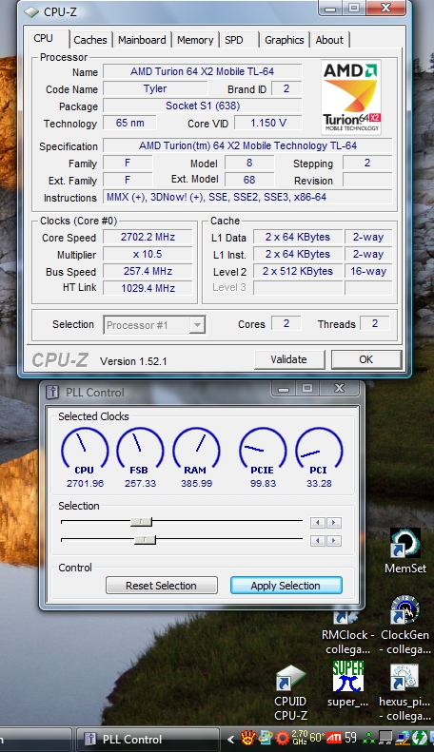Click the orange hand-face tray icon
The height and width of the screenshot is (752, 434).
tap(247, 738)
